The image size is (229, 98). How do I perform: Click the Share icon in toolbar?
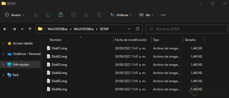click(86, 15)
